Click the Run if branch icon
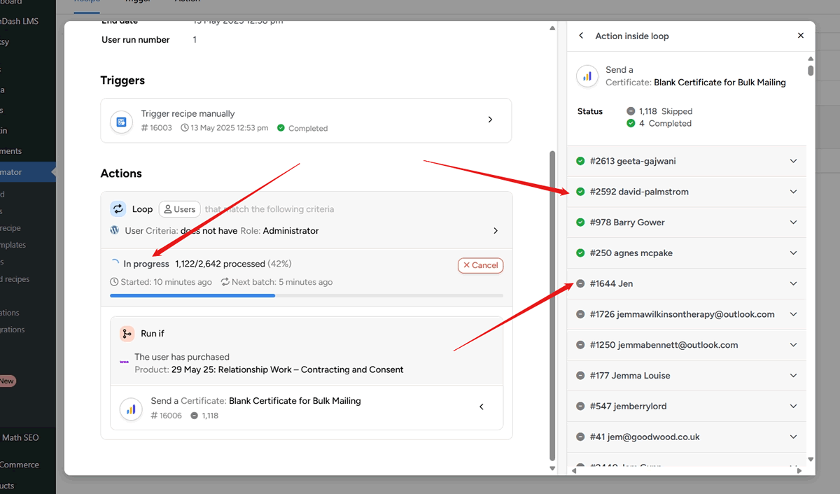Viewport: 840px width, 494px height. coord(127,334)
